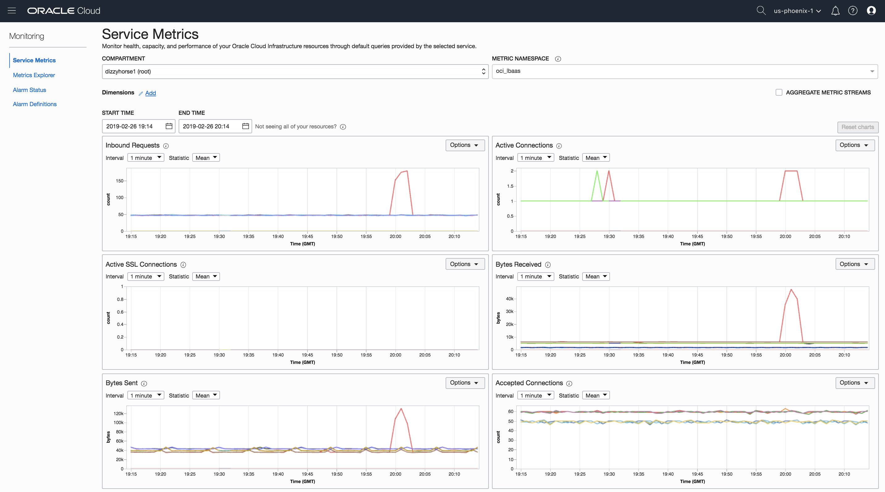Click the Metric Namespace info icon
Image resolution: width=885 pixels, height=492 pixels.
[x=558, y=59]
